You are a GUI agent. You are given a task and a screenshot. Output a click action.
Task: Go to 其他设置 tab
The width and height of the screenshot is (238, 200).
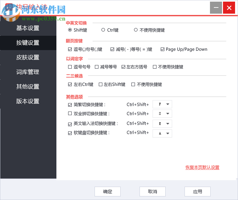[28, 87]
